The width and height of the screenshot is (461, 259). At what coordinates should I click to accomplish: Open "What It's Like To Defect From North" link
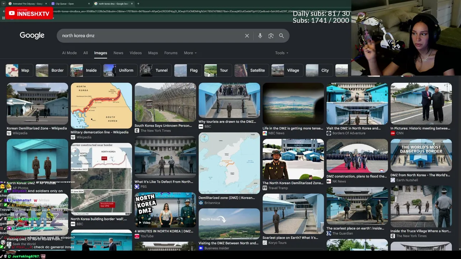click(x=164, y=182)
